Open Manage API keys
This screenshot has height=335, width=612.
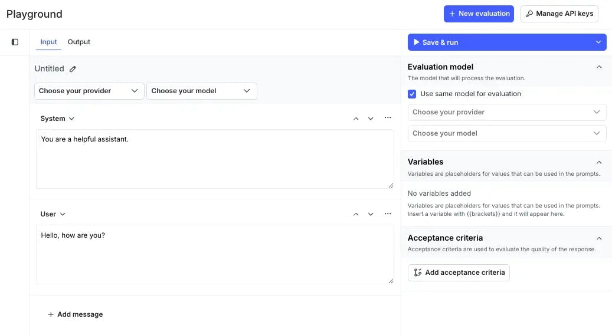[x=559, y=14]
